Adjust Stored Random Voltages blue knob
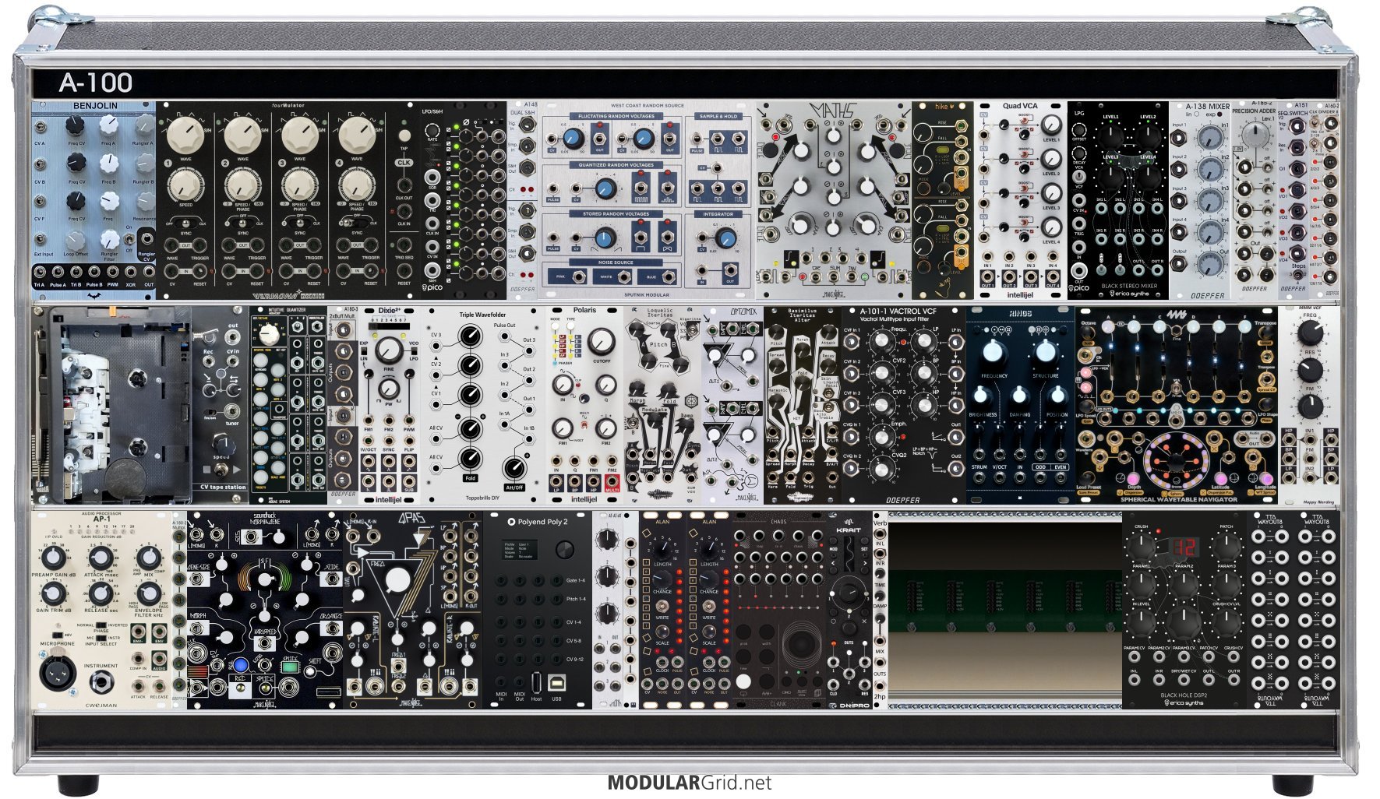1380x799 pixels. click(x=605, y=238)
